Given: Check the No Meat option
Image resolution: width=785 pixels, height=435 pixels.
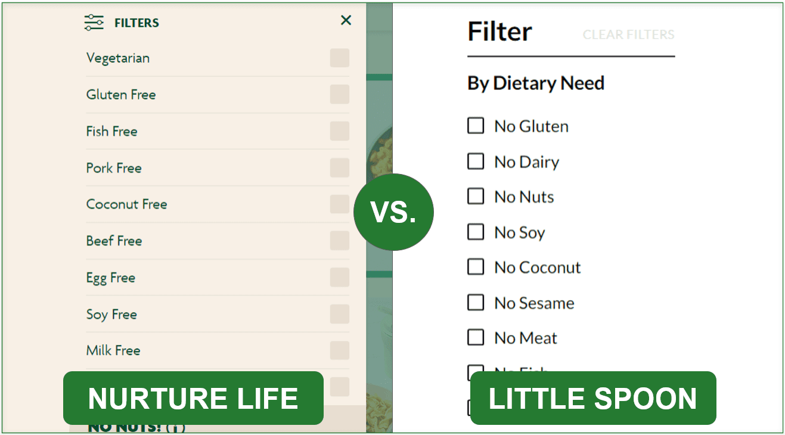Looking at the screenshot, I should [x=475, y=337].
